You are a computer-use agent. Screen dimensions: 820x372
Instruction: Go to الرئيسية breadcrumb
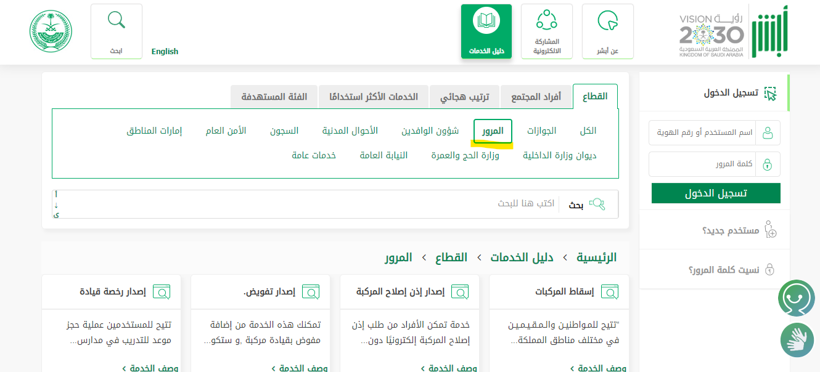tap(596, 257)
